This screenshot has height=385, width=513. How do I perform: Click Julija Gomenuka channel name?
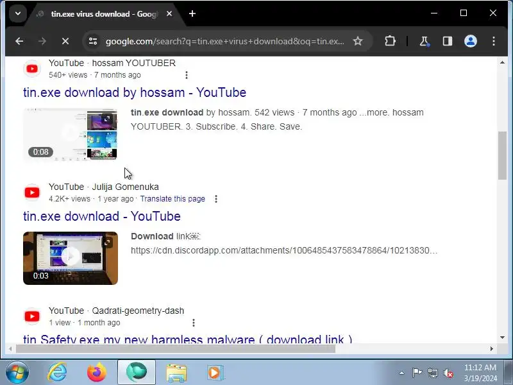click(125, 187)
